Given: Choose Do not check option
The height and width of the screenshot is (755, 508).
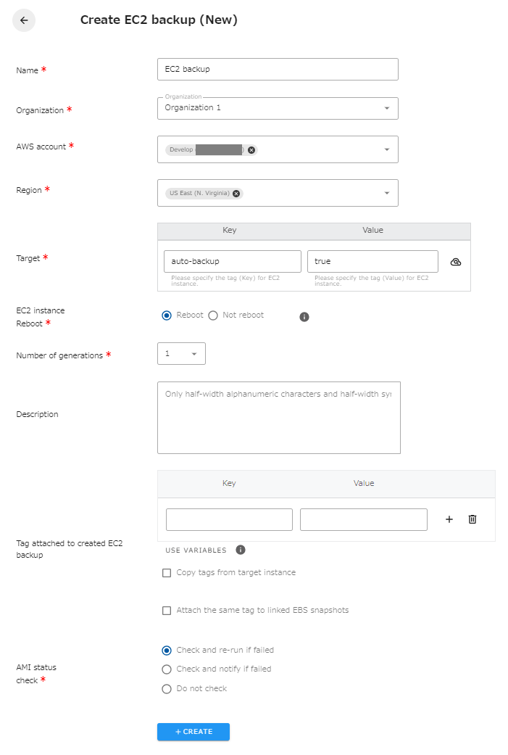Looking at the screenshot, I should point(167,689).
